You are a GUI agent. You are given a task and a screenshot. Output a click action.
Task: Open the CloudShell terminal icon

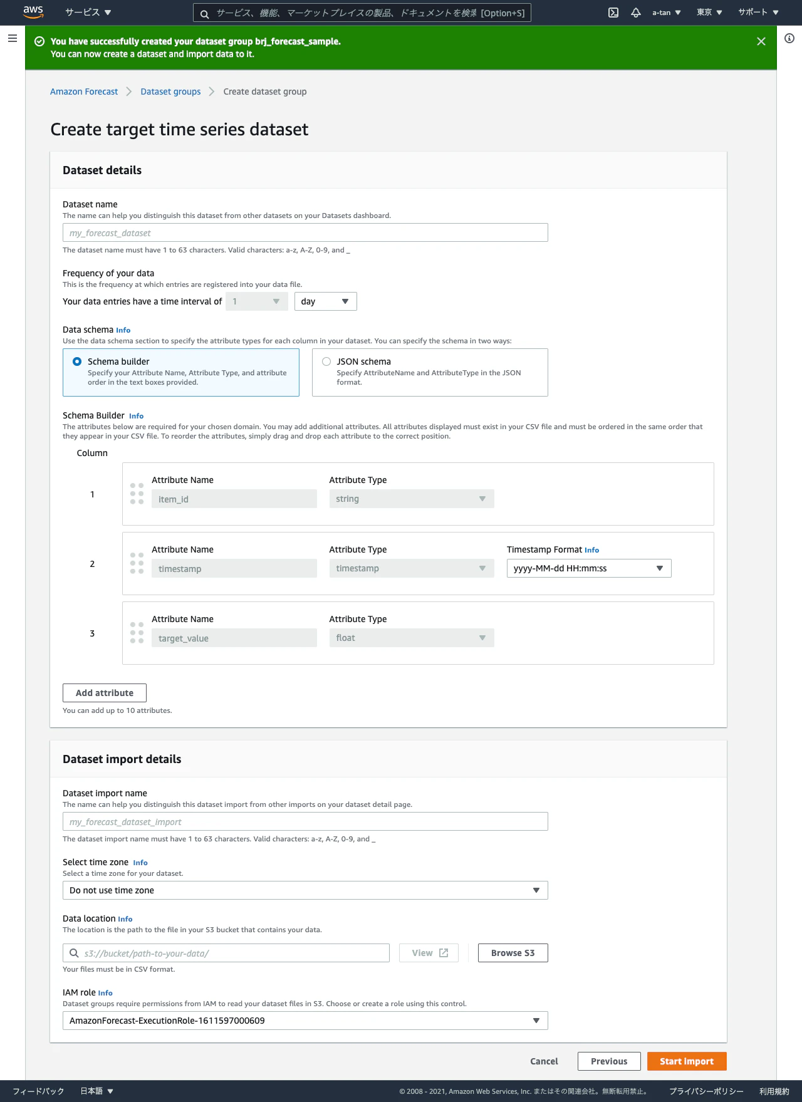[x=613, y=13]
